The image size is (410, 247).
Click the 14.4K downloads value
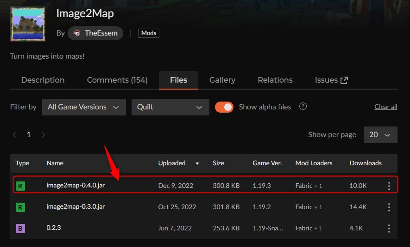358,207
